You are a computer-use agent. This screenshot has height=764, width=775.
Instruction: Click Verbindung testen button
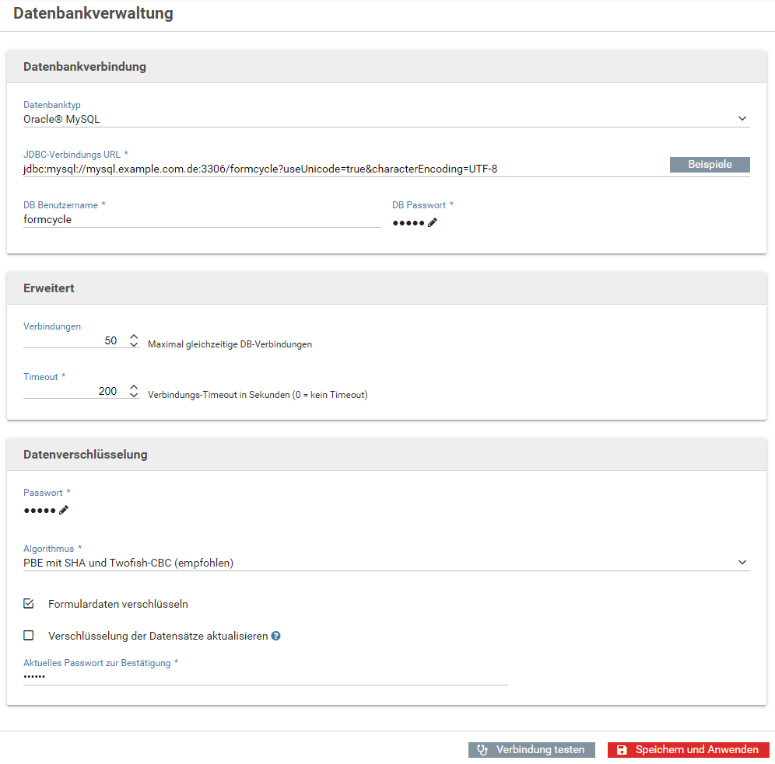(x=531, y=750)
